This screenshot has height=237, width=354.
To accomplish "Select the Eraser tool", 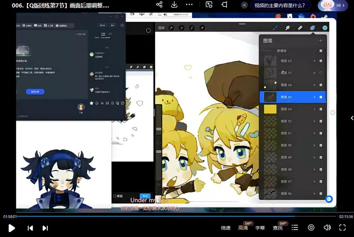I will [x=300, y=27].
